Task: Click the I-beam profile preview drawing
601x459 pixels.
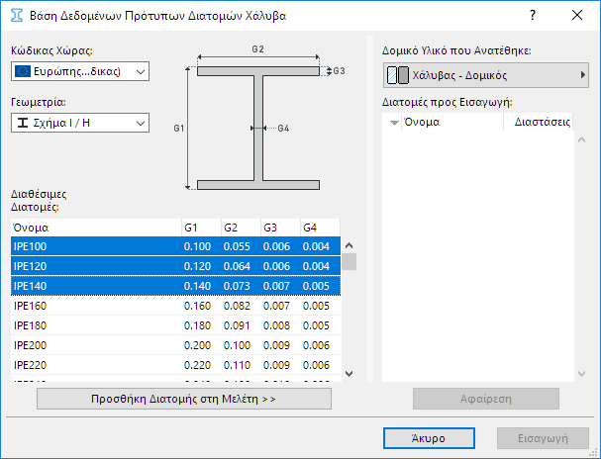Action: point(258,129)
